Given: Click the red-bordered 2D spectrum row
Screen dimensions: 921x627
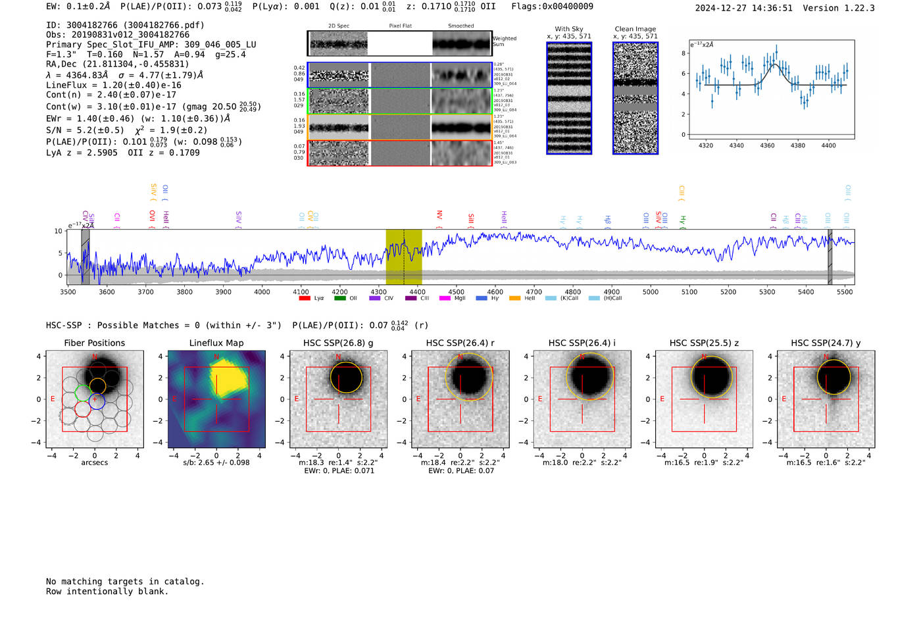Looking at the screenshot, I should [x=400, y=153].
